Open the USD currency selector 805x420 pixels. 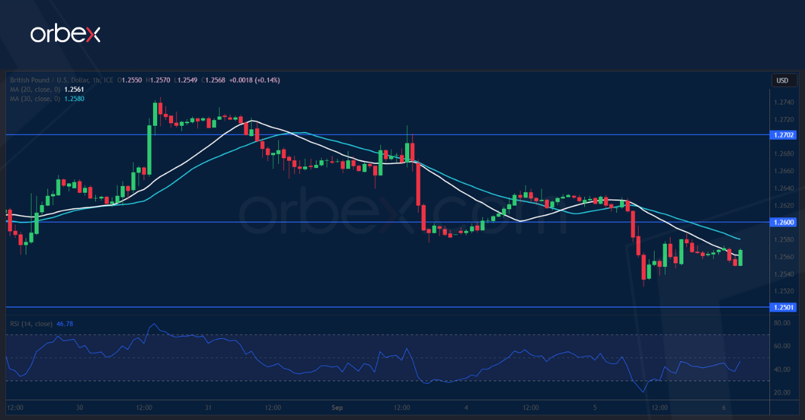[x=782, y=81]
